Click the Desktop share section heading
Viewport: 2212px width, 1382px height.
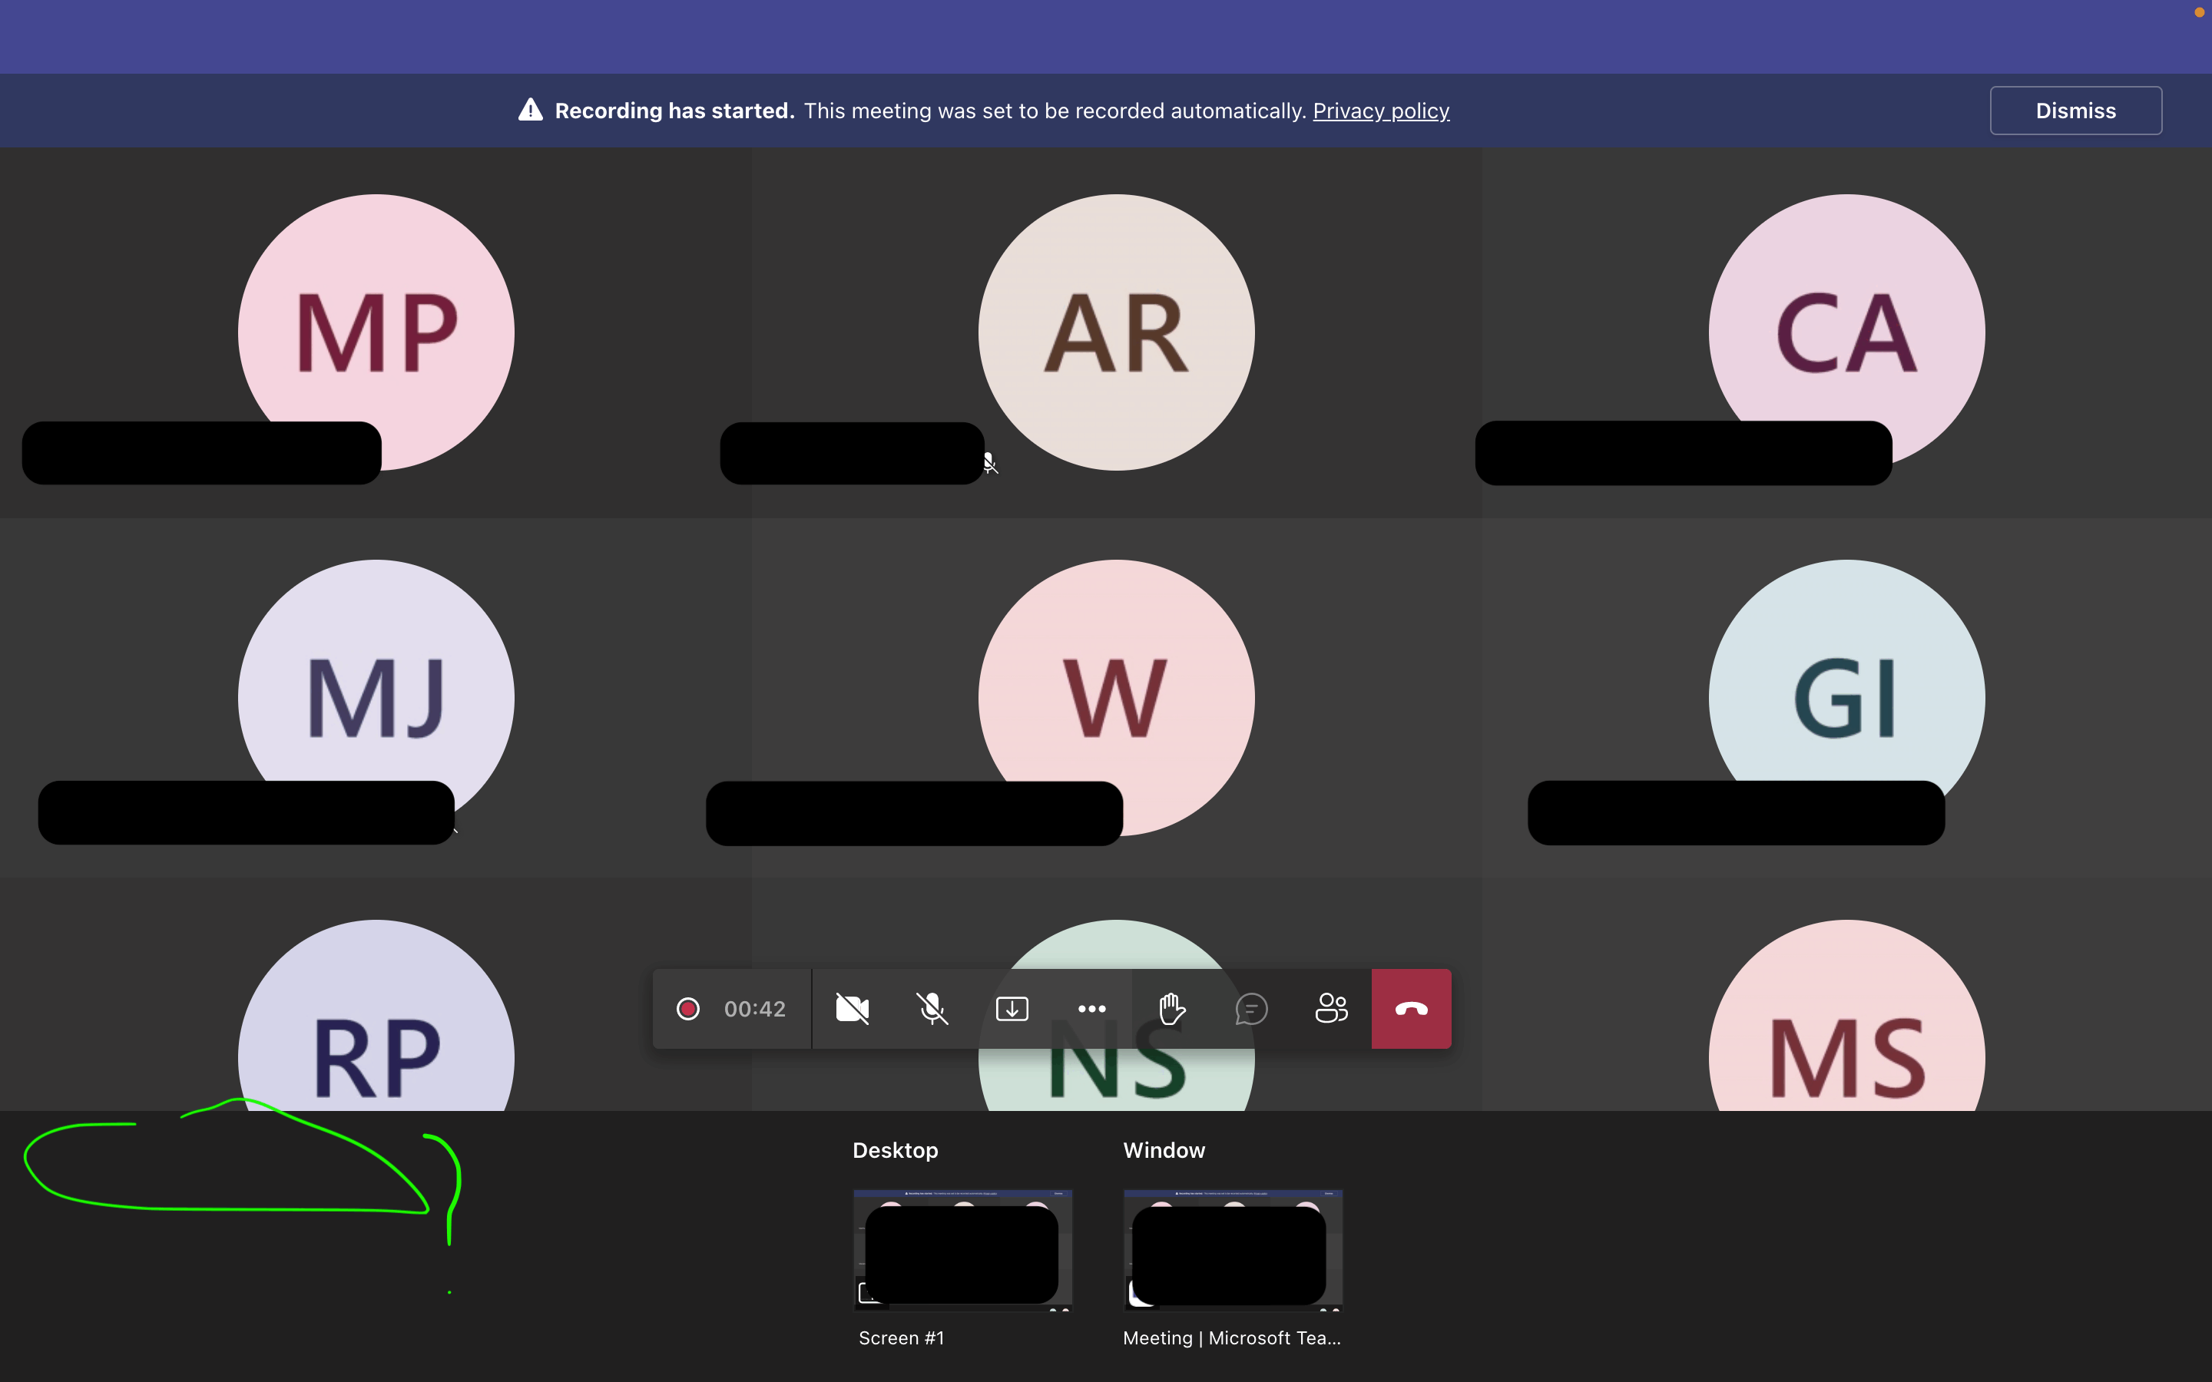[x=895, y=1150]
